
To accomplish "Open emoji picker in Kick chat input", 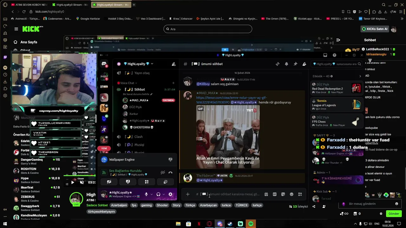I will click(x=396, y=204).
